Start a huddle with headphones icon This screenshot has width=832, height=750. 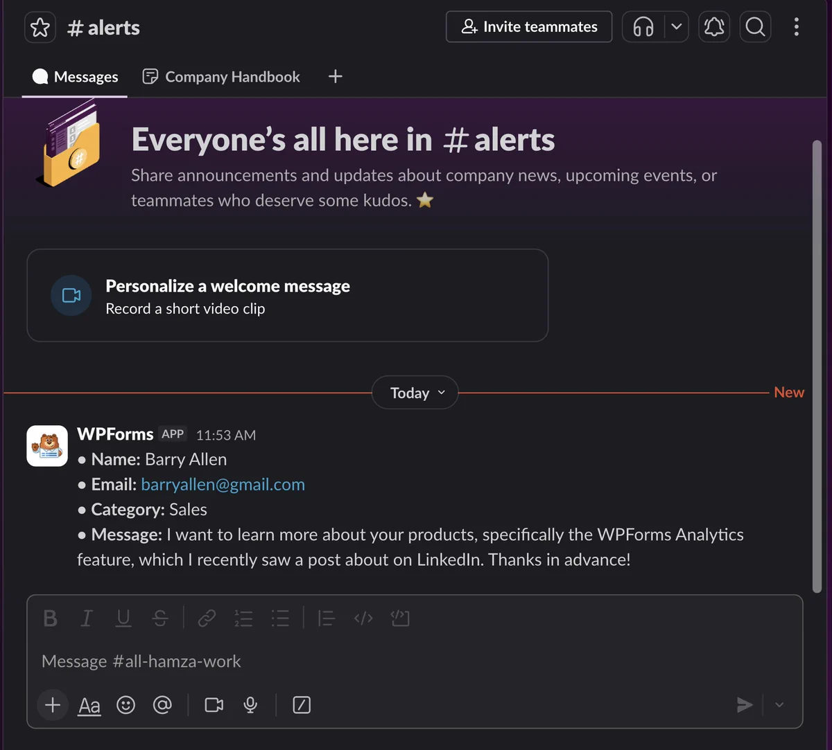pyautogui.click(x=643, y=27)
